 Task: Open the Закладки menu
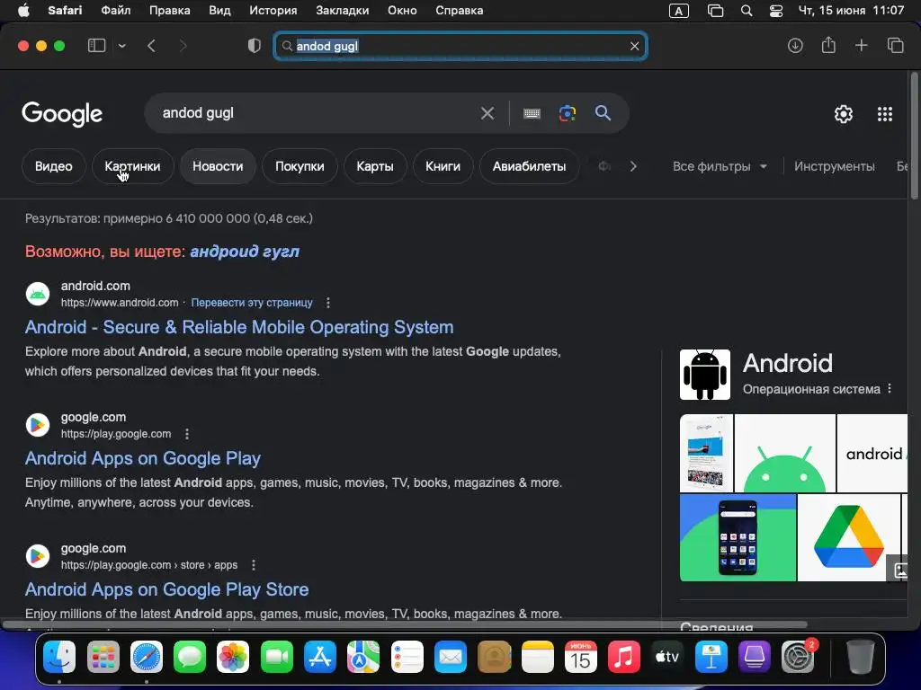tap(343, 11)
